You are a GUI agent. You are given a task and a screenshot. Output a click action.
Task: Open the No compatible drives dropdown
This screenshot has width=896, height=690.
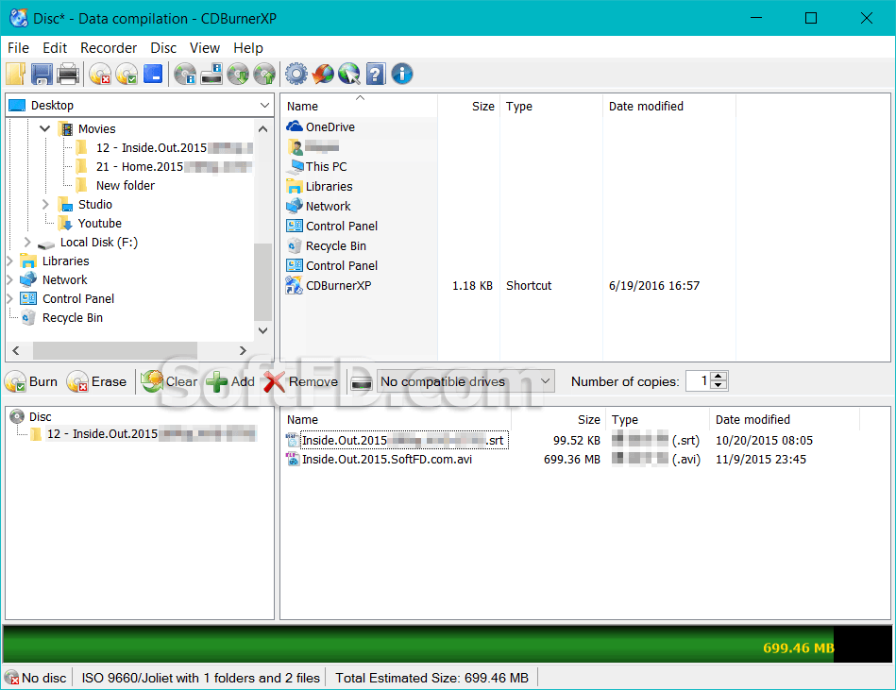click(465, 381)
